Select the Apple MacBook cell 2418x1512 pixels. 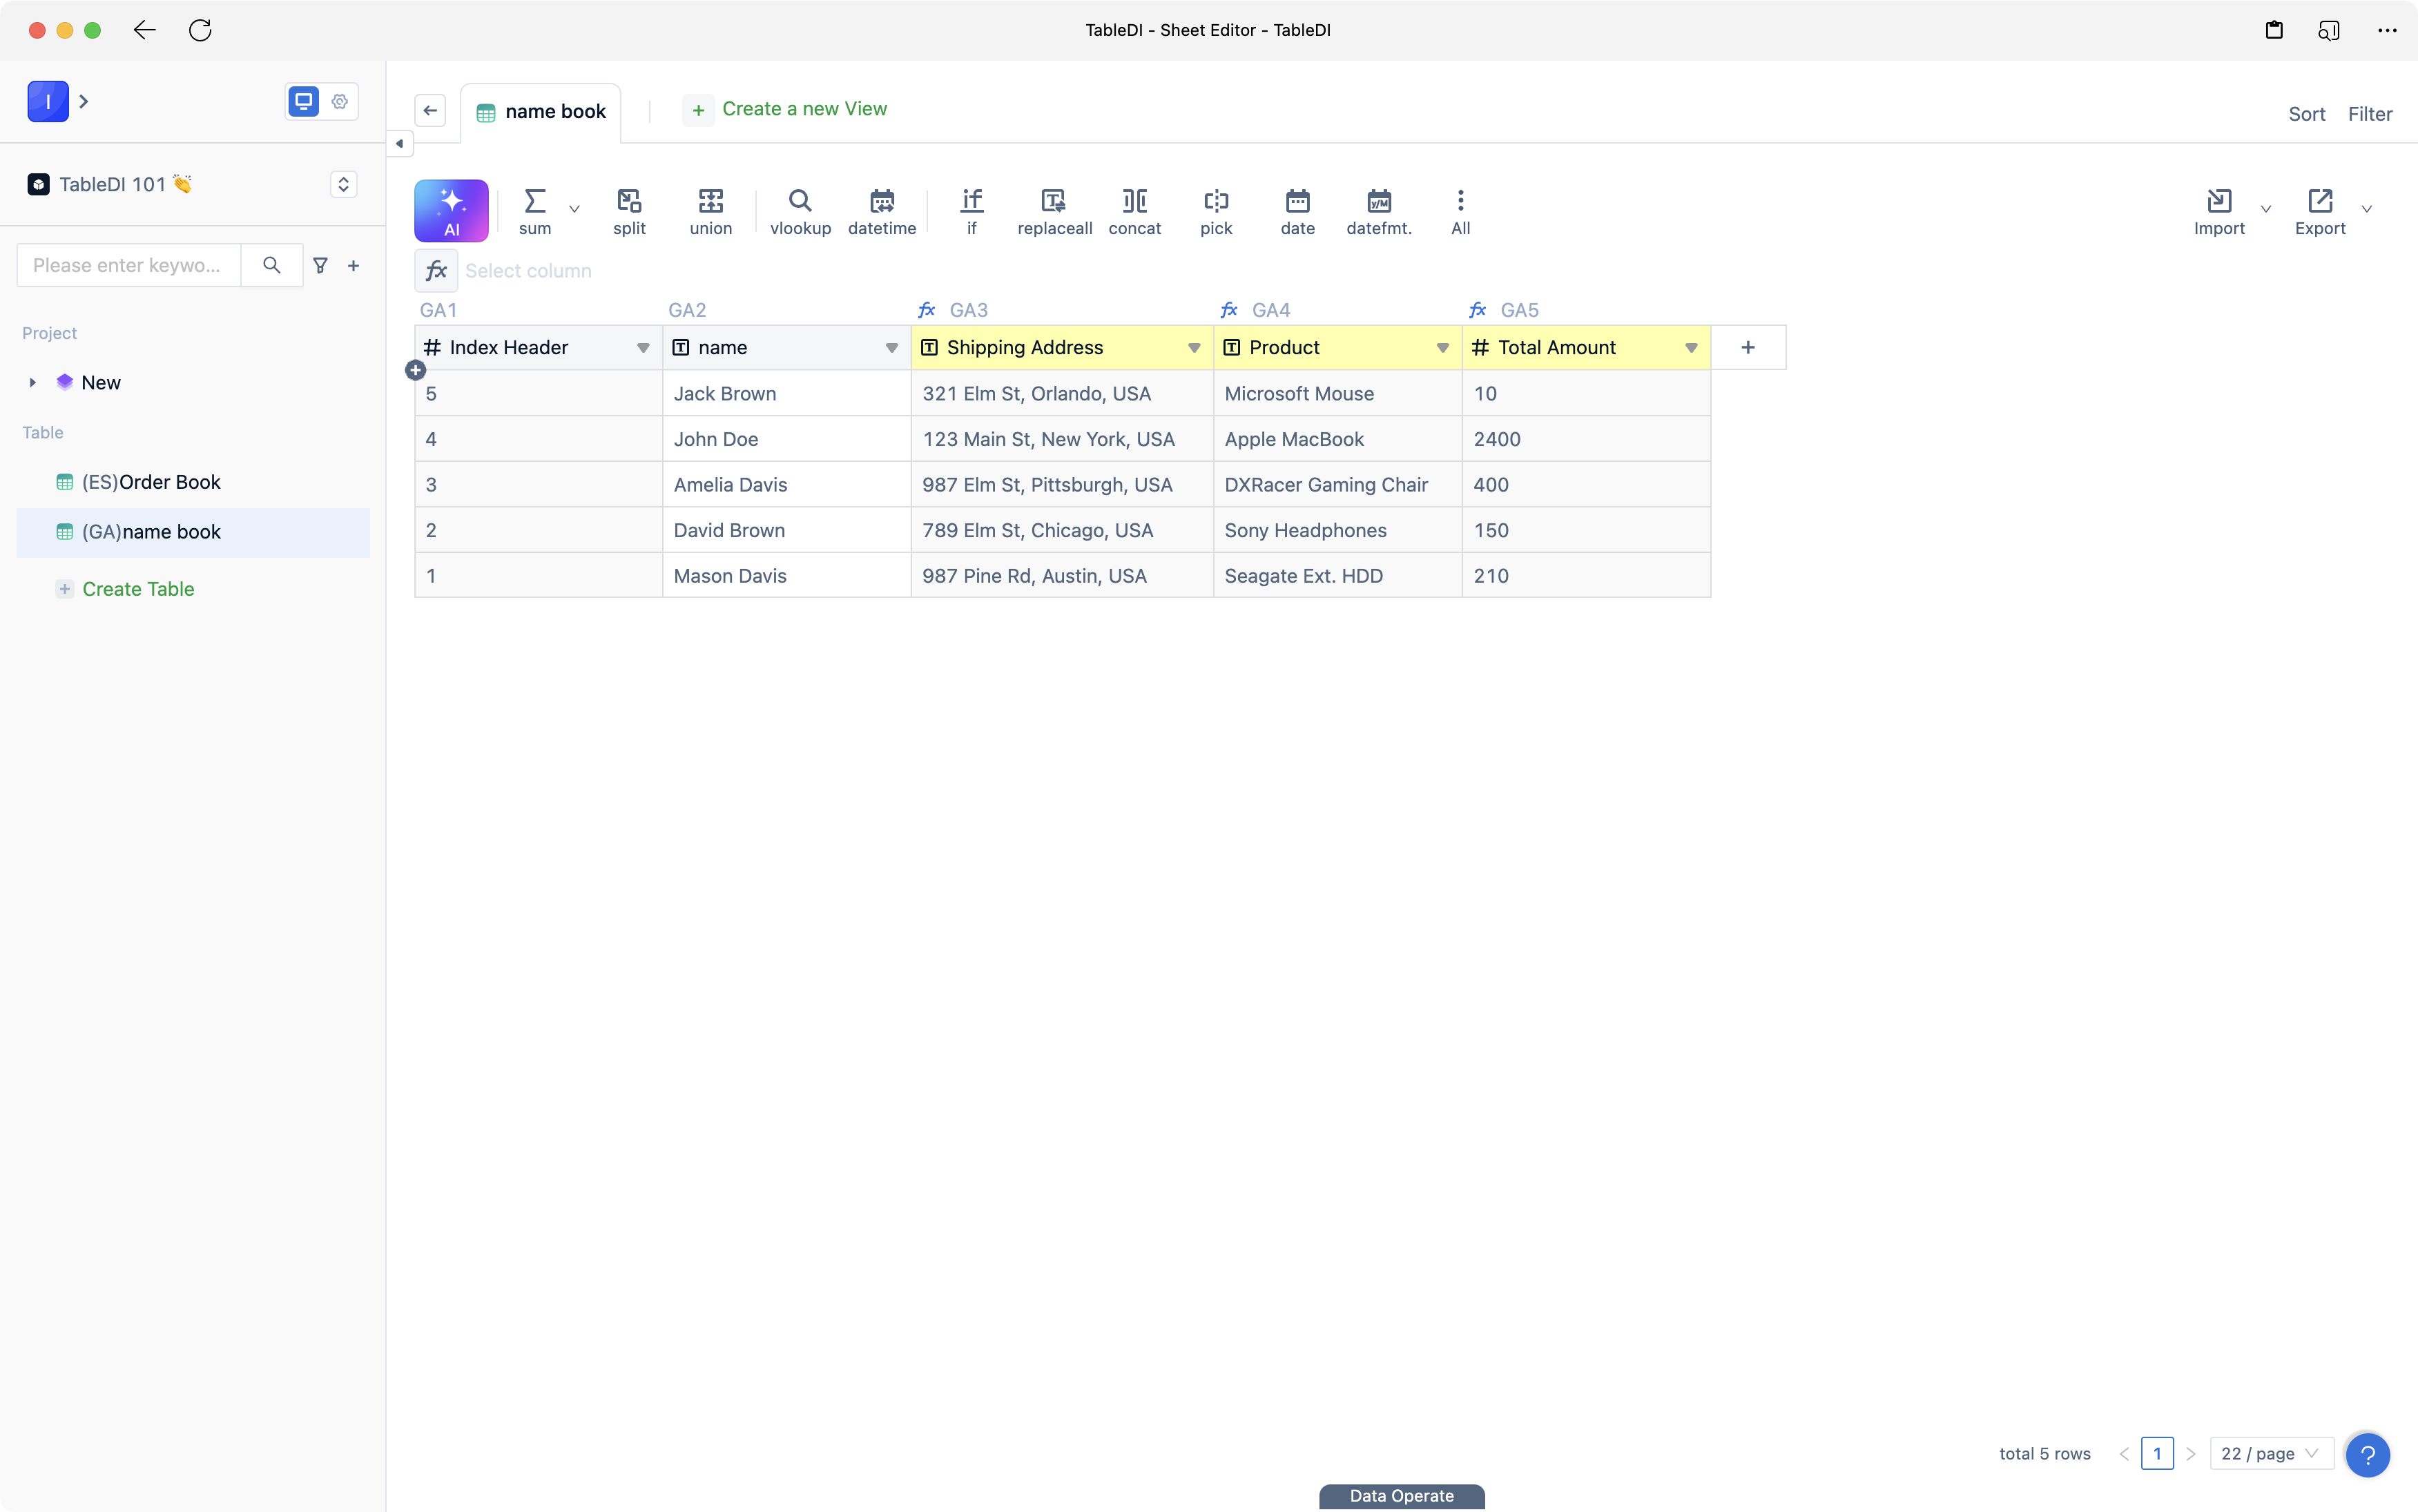(1337, 439)
